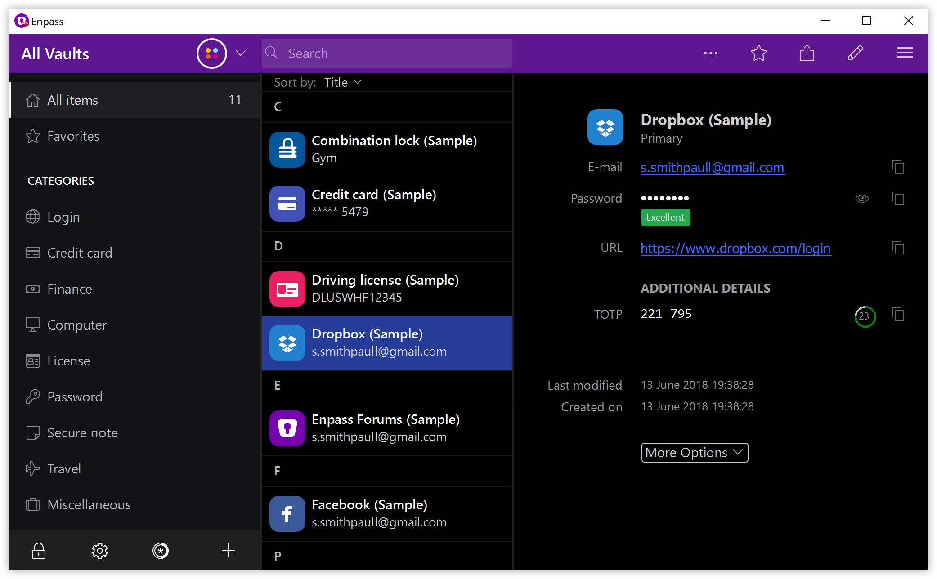Copy the Password field value
The height and width of the screenshot is (579, 937).
coord(898,198)
